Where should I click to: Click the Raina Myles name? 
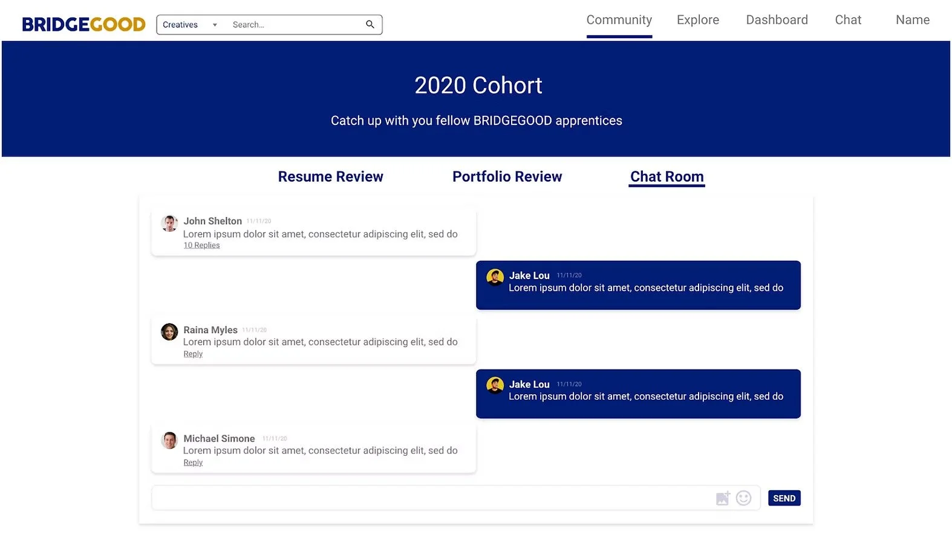point(210,330)
